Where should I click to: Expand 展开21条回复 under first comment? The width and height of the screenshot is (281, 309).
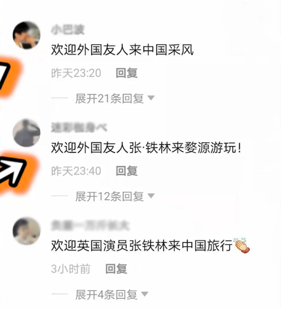pyautogui.click(x=115, y=98)
